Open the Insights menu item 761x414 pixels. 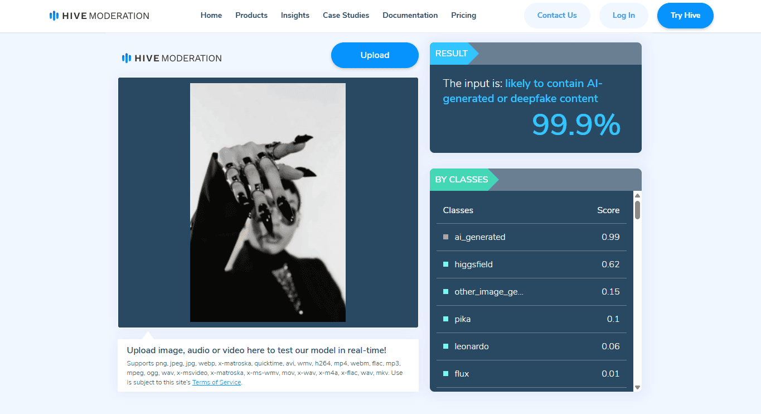click(295, 16)
